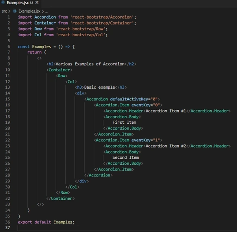237x232 pixels.
Task: Place cursor on empty line 37
Action: tap(127, 228)
